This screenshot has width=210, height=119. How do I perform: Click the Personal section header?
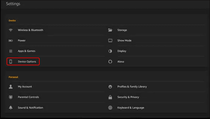point(13,77)
